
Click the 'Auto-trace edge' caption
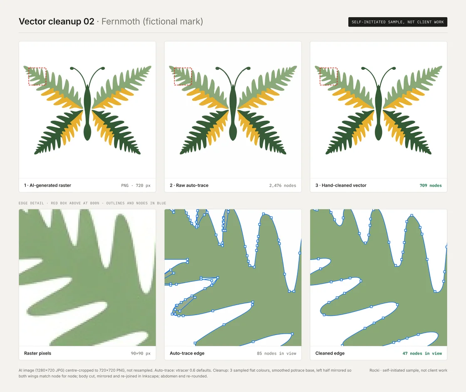click(187, 353)
